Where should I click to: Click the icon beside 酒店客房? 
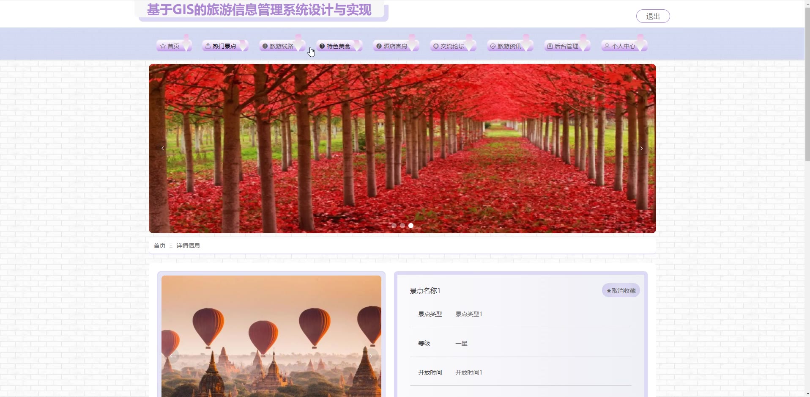click(379, 46)
